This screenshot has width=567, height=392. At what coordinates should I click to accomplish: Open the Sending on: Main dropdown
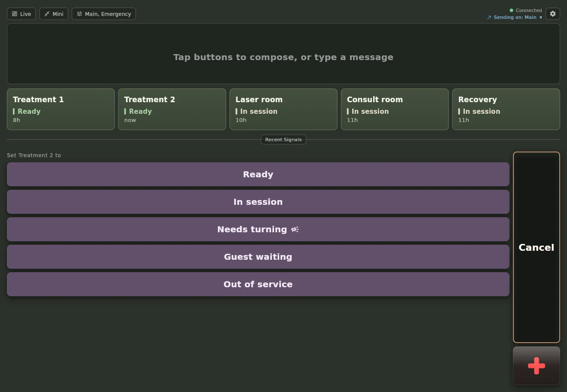515,17
